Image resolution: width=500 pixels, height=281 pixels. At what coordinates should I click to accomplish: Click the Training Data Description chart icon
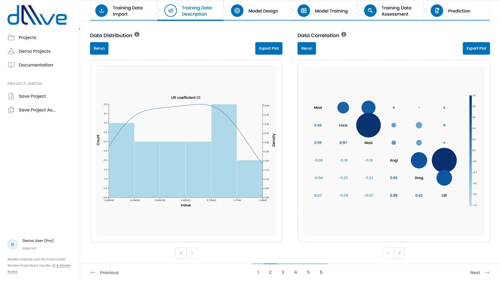click(x=171, y=11)
